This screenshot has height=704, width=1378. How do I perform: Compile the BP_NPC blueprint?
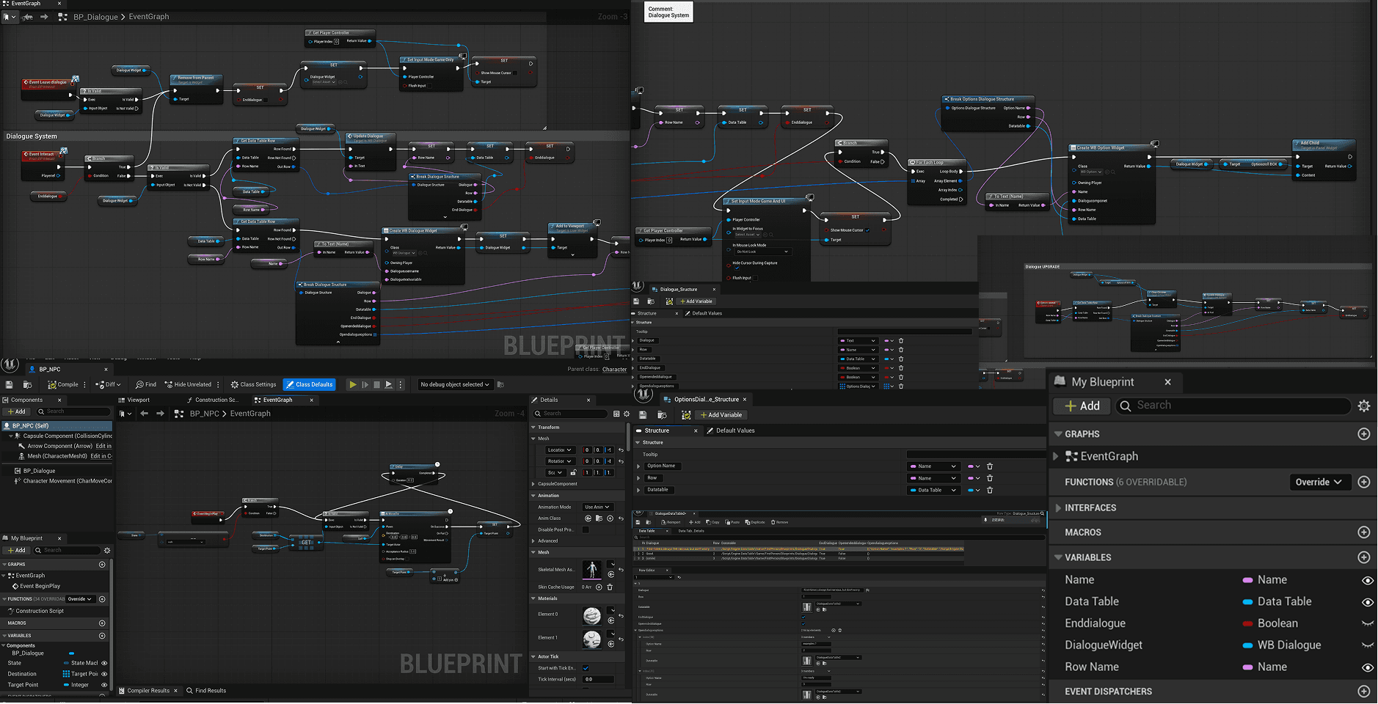(63, 384)
